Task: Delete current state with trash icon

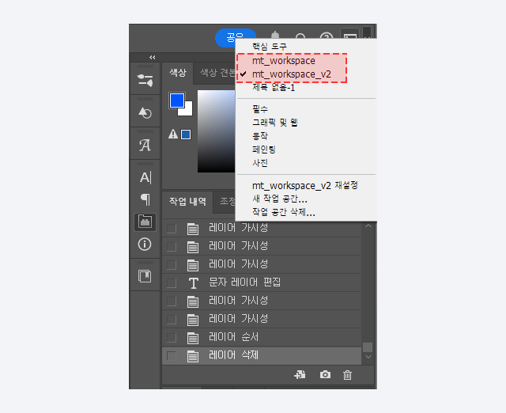Action: click(347, 375)
